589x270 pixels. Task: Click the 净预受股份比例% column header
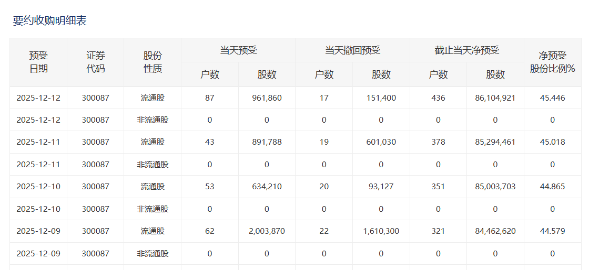[553, 62]
